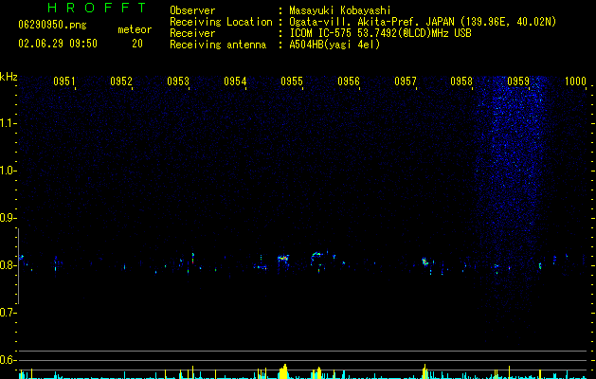Image resolution: width=596 pixels, height=379 pixels.
Task: Click the 0954 time marker
Action: [235, 81]
